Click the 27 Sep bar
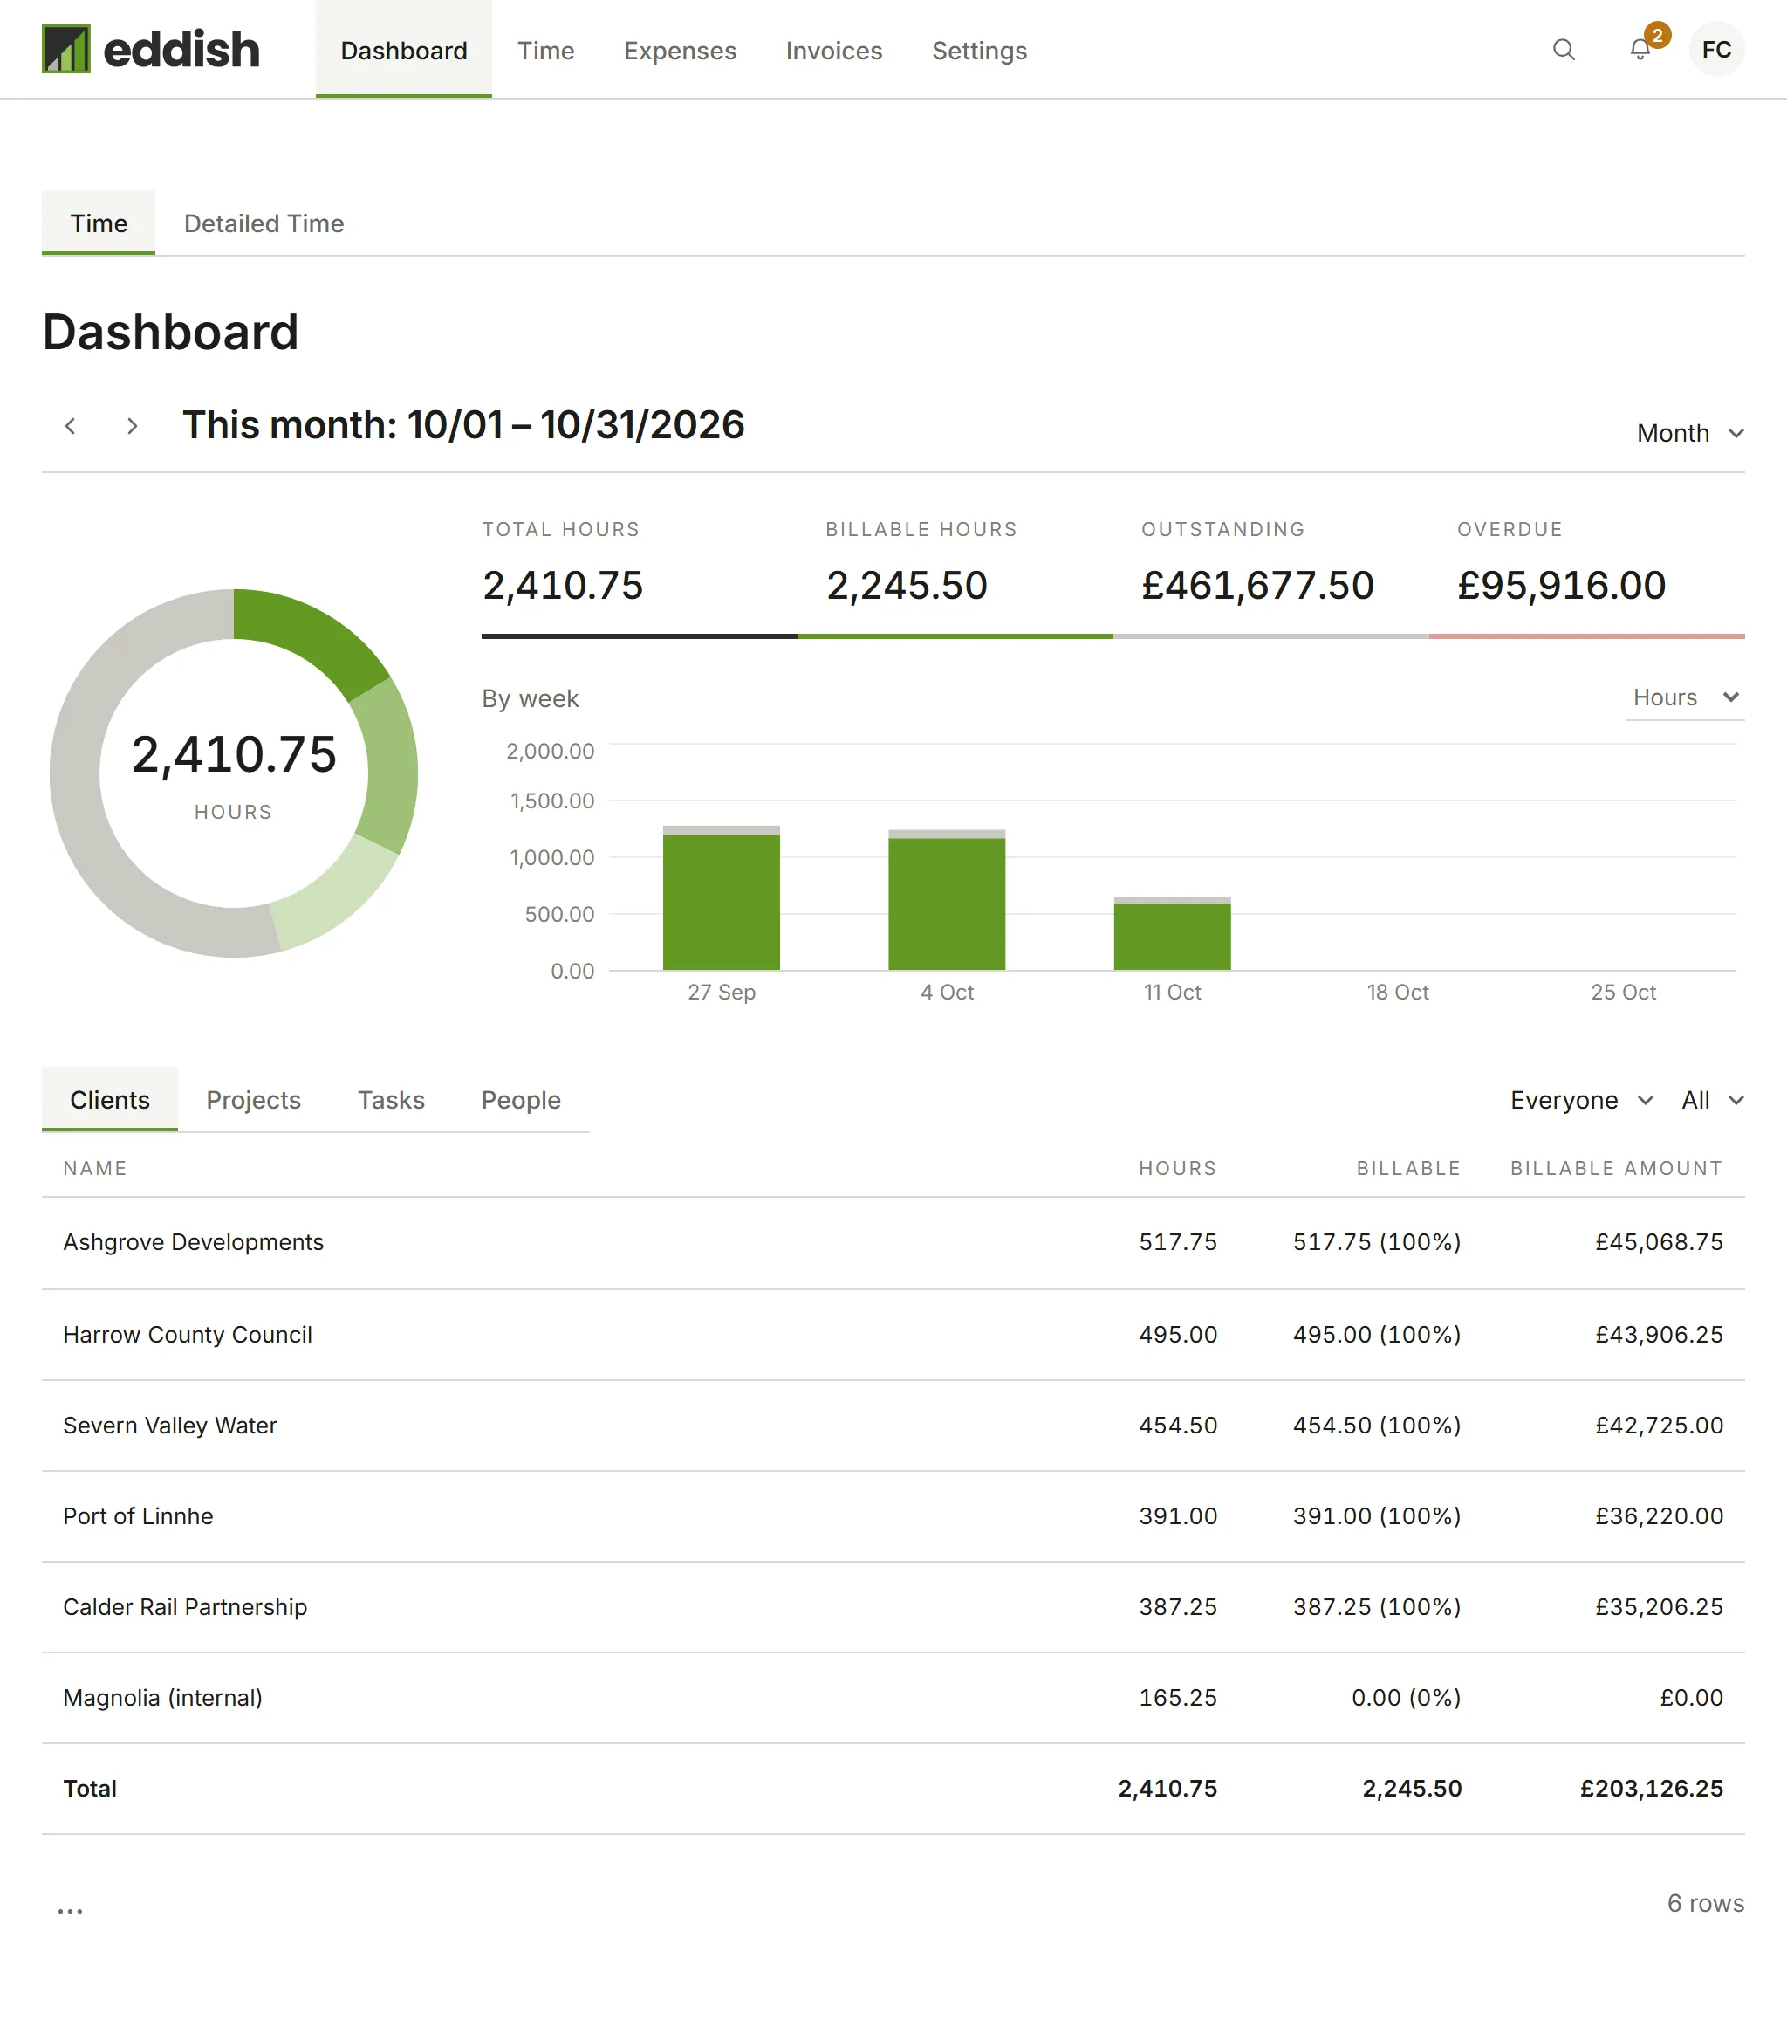The width and height of the screenshot is (1787, 2034). point(721,897)
